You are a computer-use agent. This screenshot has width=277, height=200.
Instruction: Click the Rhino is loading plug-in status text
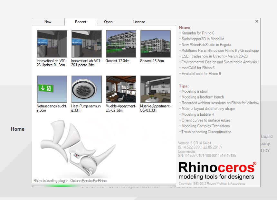pos(70,181)
